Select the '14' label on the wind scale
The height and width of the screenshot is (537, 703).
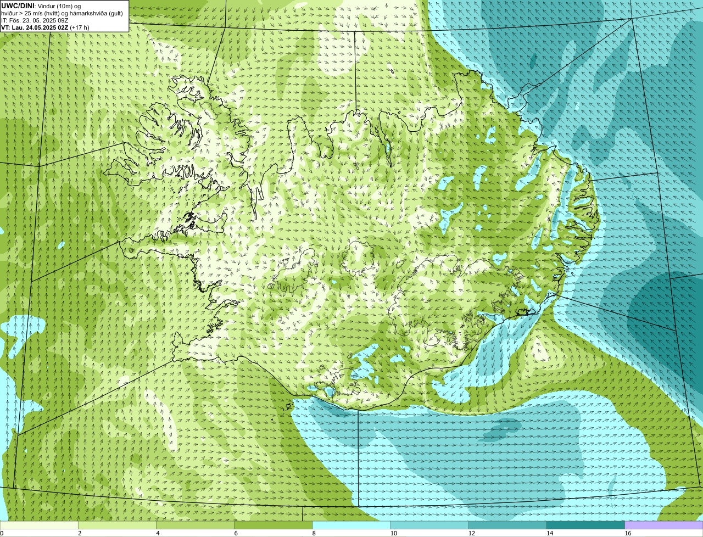click(x=550, y=533)
